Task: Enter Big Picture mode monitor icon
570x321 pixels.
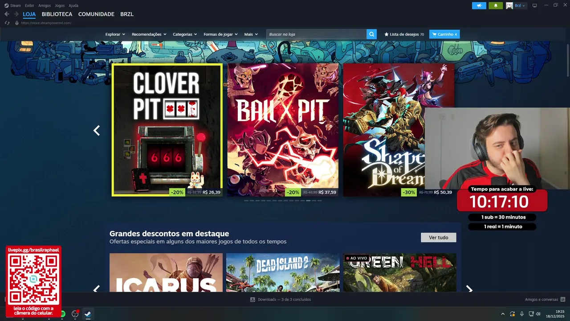Action: pos(535,5)
